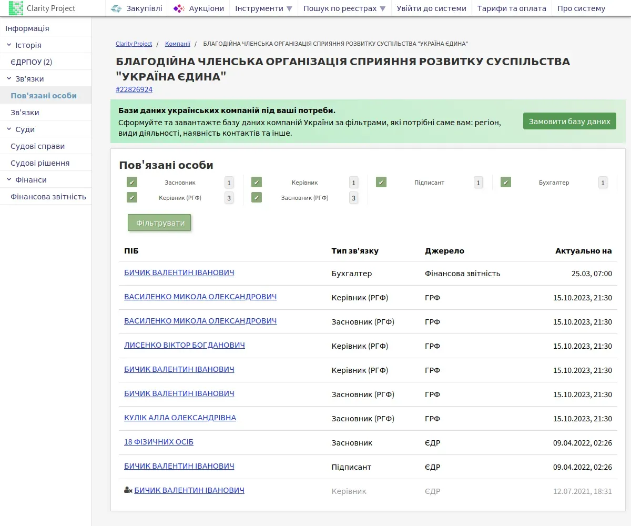The width and height of the screenshot is (631, 526).
Task: Collapse the Історія sidebar section
Action: coord(9,45)
